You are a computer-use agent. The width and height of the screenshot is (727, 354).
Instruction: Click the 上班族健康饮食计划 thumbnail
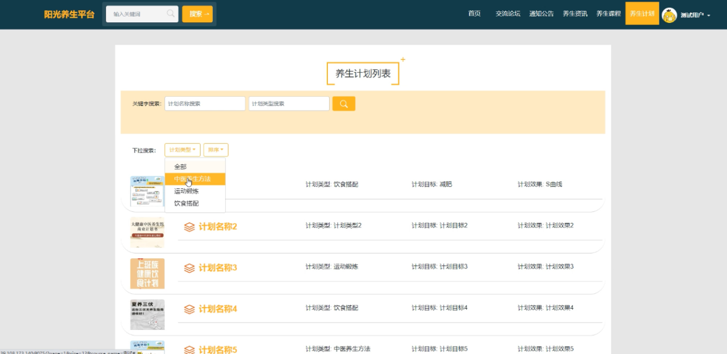[147, 274]
